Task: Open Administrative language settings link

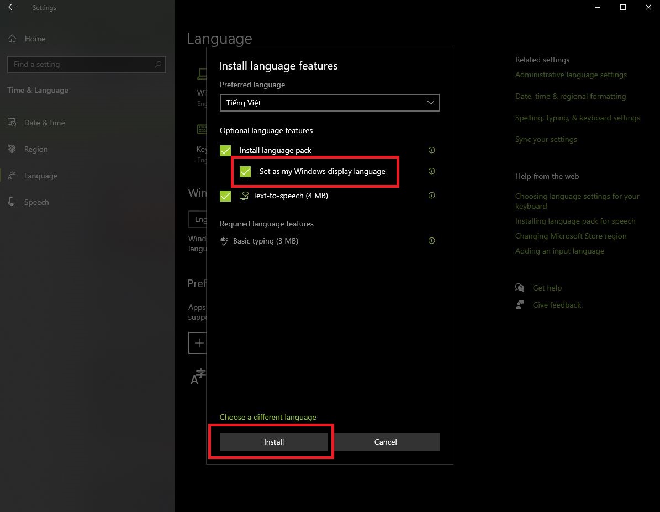Action: point(571,75)
